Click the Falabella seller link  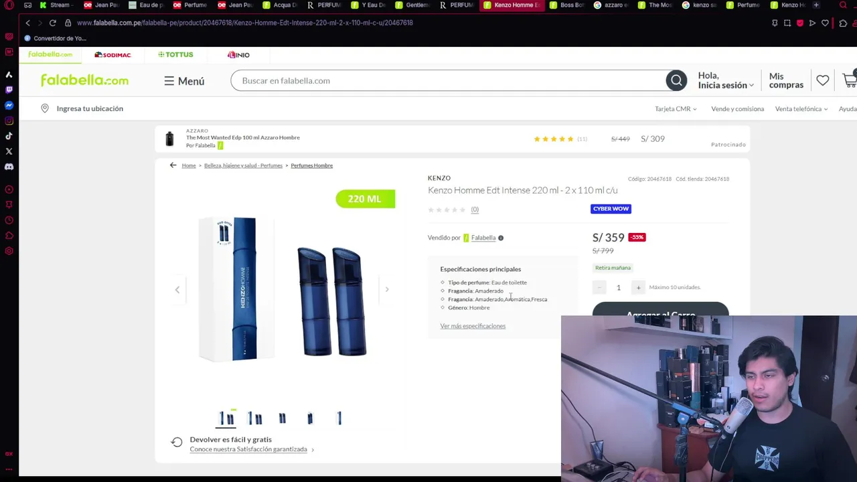tap(483, 238)
